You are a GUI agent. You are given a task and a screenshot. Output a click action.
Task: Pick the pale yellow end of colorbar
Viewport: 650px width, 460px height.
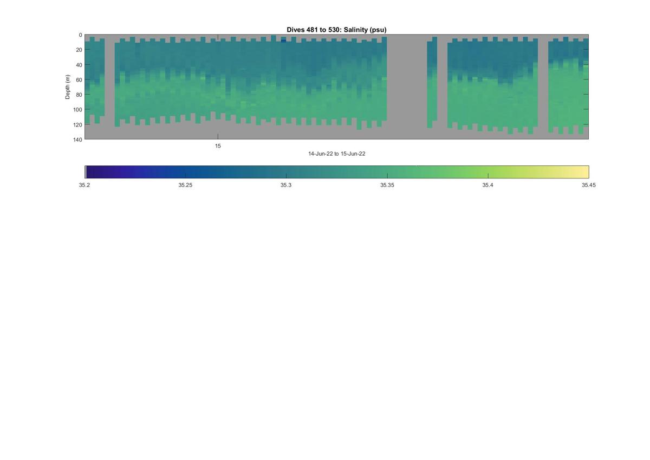581,172
